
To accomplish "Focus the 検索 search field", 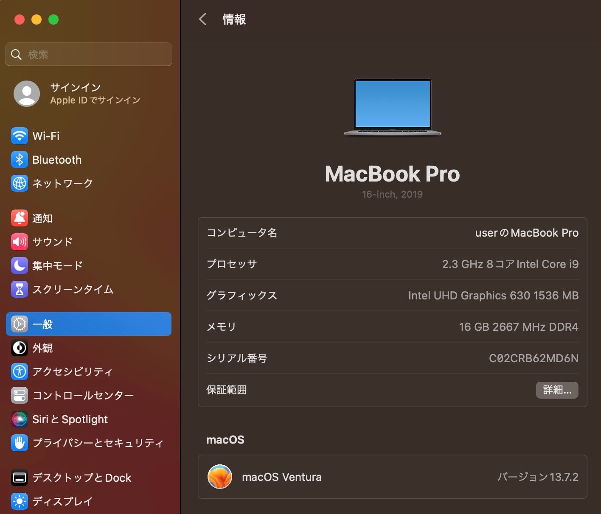I will click(x=89, y=54).
